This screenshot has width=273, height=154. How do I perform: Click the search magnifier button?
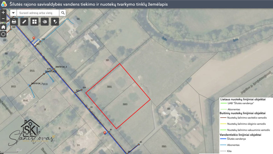tap(63, 13)
